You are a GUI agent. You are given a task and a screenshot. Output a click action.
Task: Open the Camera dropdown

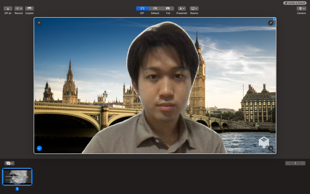point(301,8)
